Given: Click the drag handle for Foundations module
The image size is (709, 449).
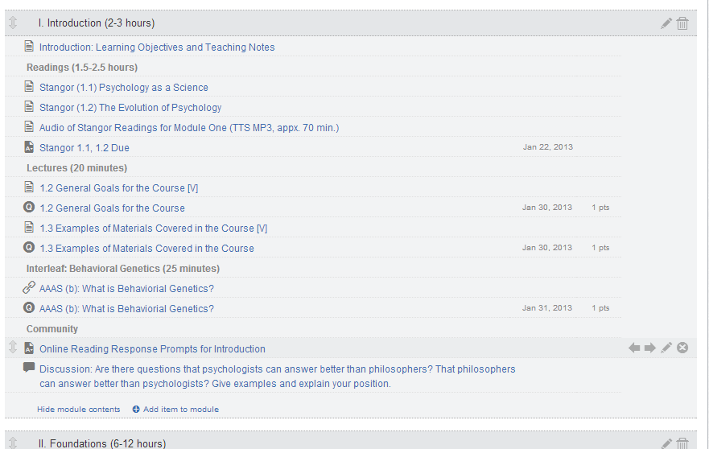Looking at the screenshot, I should [13, 443].
